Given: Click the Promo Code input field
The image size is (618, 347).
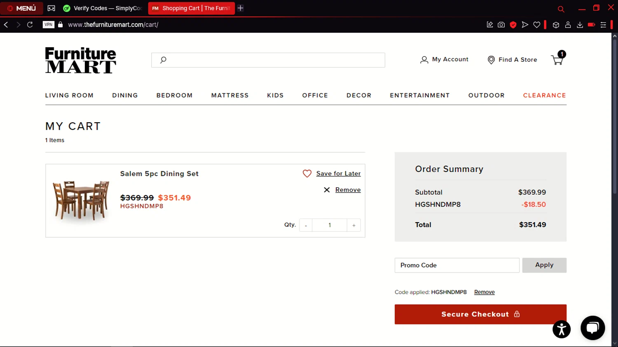Looking at the screenshot, I should pyautogui.click(x=457, y=265).
